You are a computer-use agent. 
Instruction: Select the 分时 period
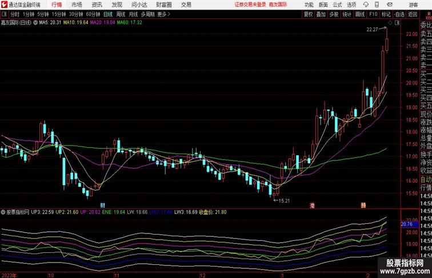coord(15,14)
